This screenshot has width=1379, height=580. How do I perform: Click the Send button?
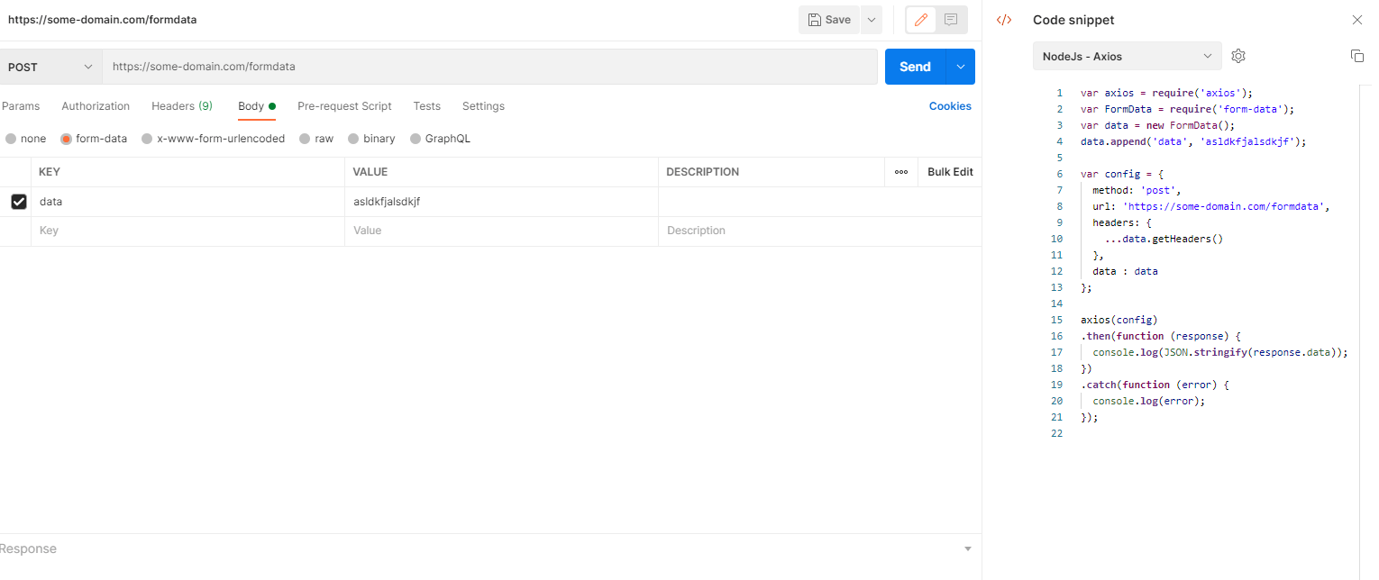click(914, 66)
